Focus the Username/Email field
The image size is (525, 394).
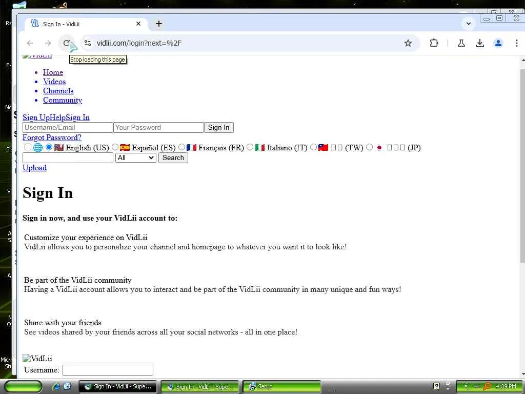click(x=68, y=128)
